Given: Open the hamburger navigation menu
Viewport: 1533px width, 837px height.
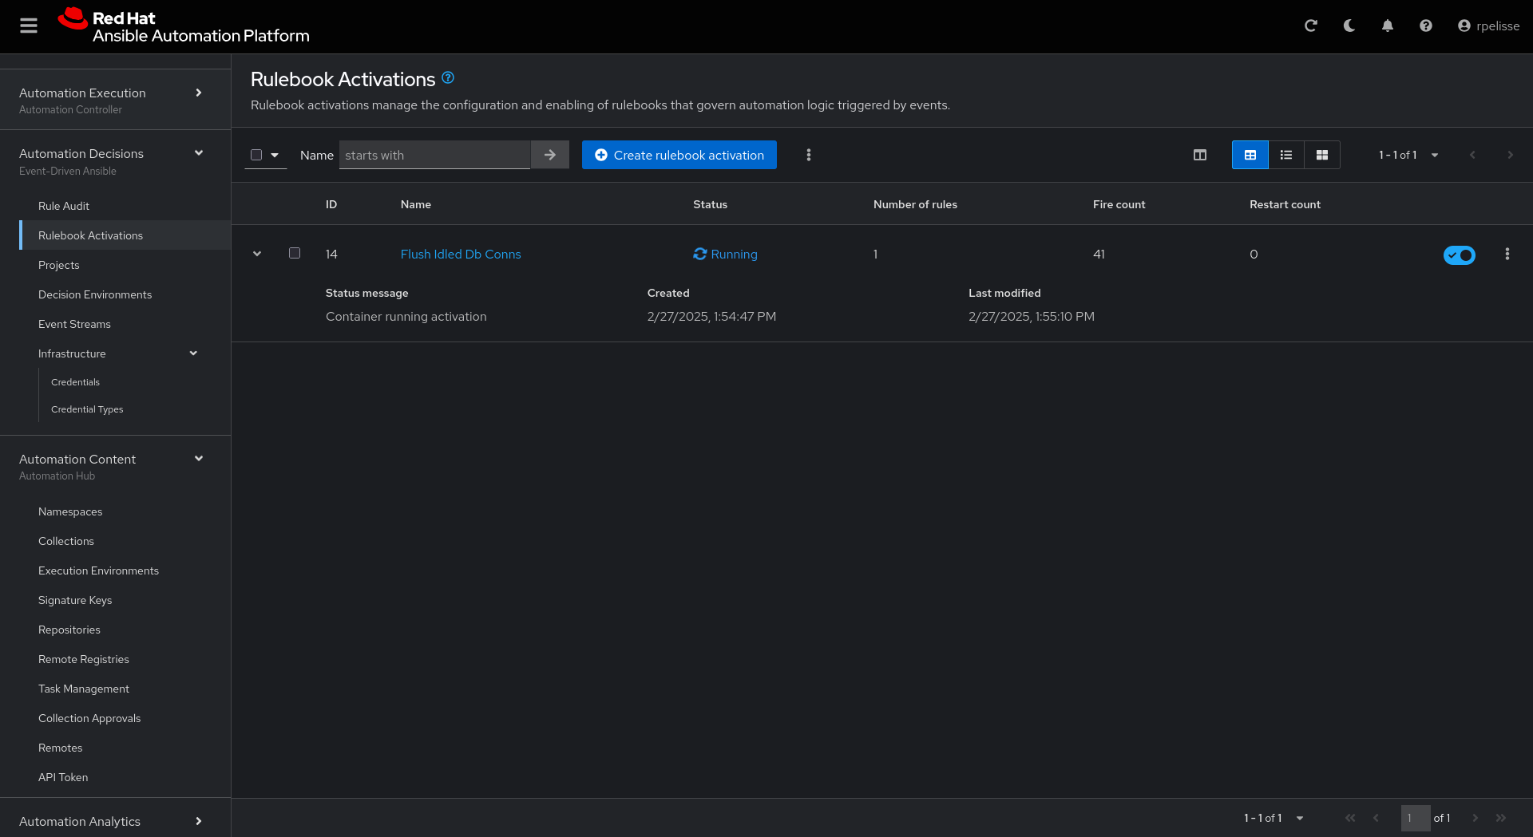Looking at the screenshot, I should pyautogui.click(x=29, y=26).
